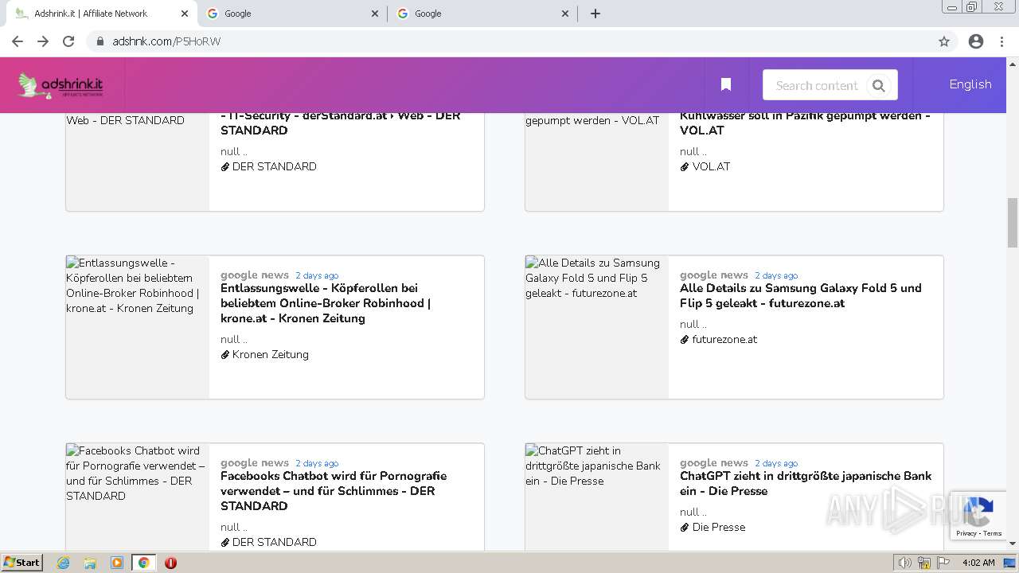1019x573 pixels.
Task: Open the ChatGPT japanische Bank article headline
Action: 806,483
